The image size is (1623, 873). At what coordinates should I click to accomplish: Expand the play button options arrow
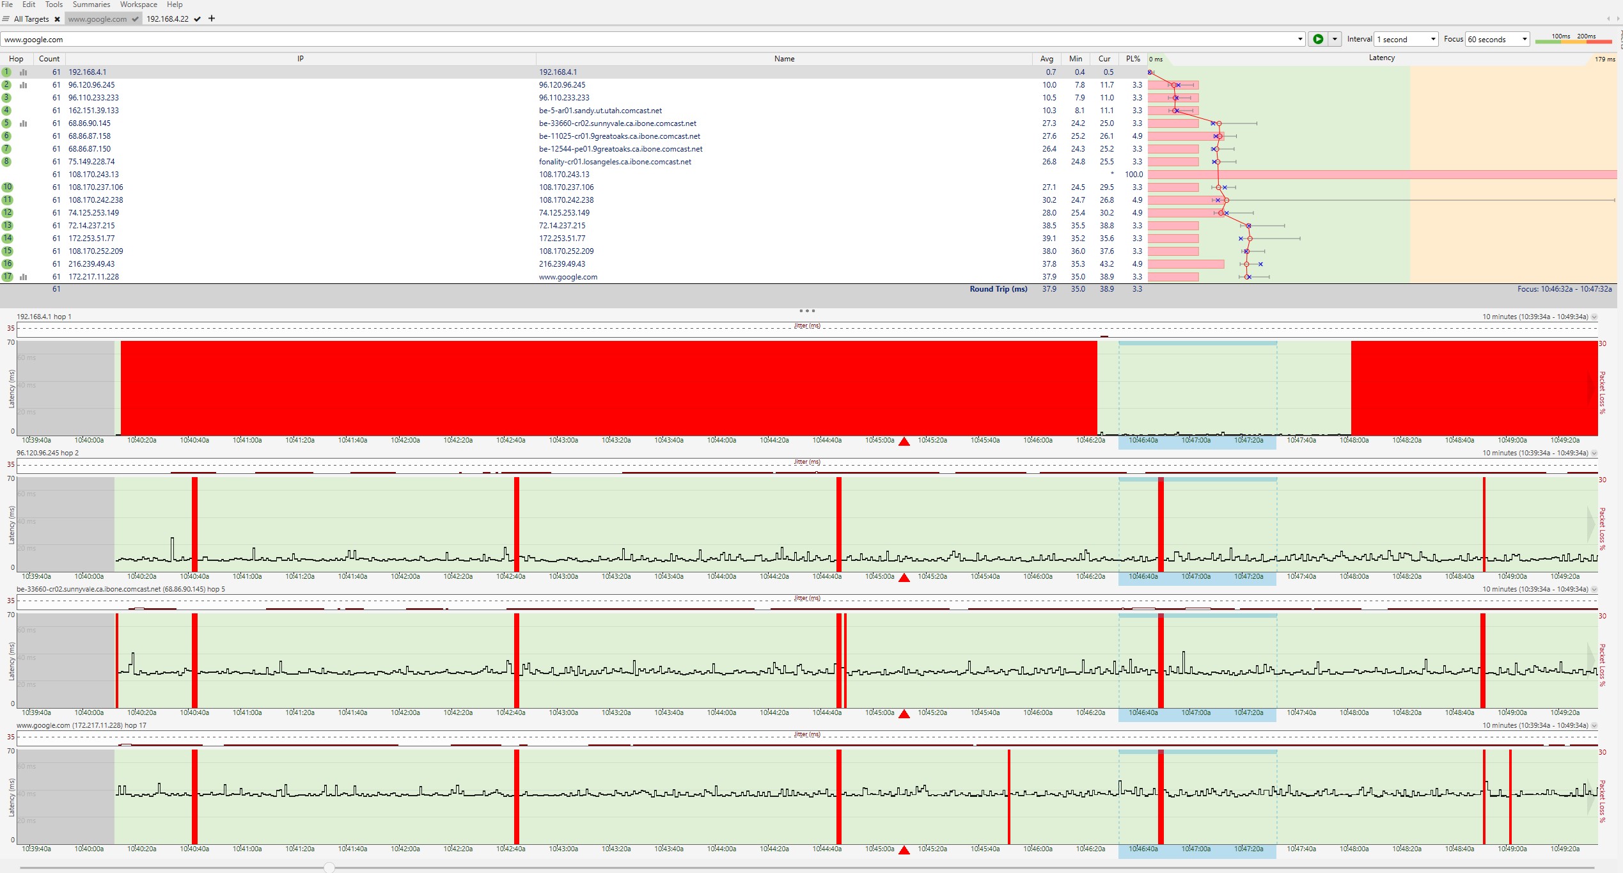click(x=1335, y=39)
